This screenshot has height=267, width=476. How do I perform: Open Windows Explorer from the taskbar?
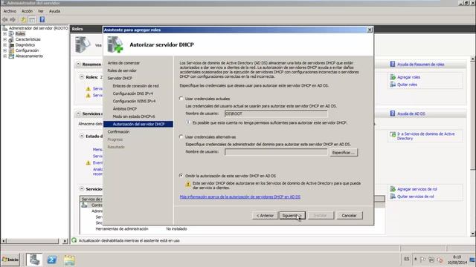click(x=69, y=260)
